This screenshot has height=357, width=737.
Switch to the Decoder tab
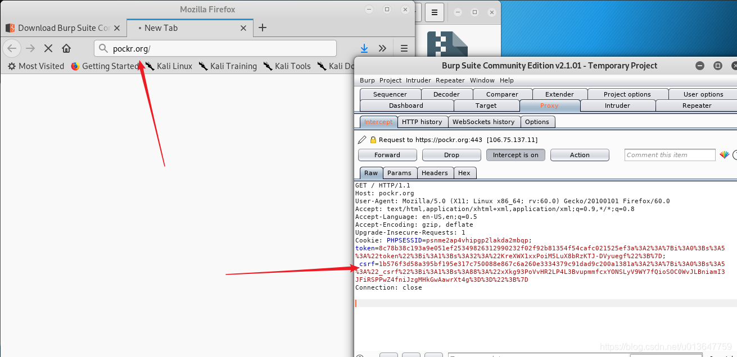[x=447, y=94]
